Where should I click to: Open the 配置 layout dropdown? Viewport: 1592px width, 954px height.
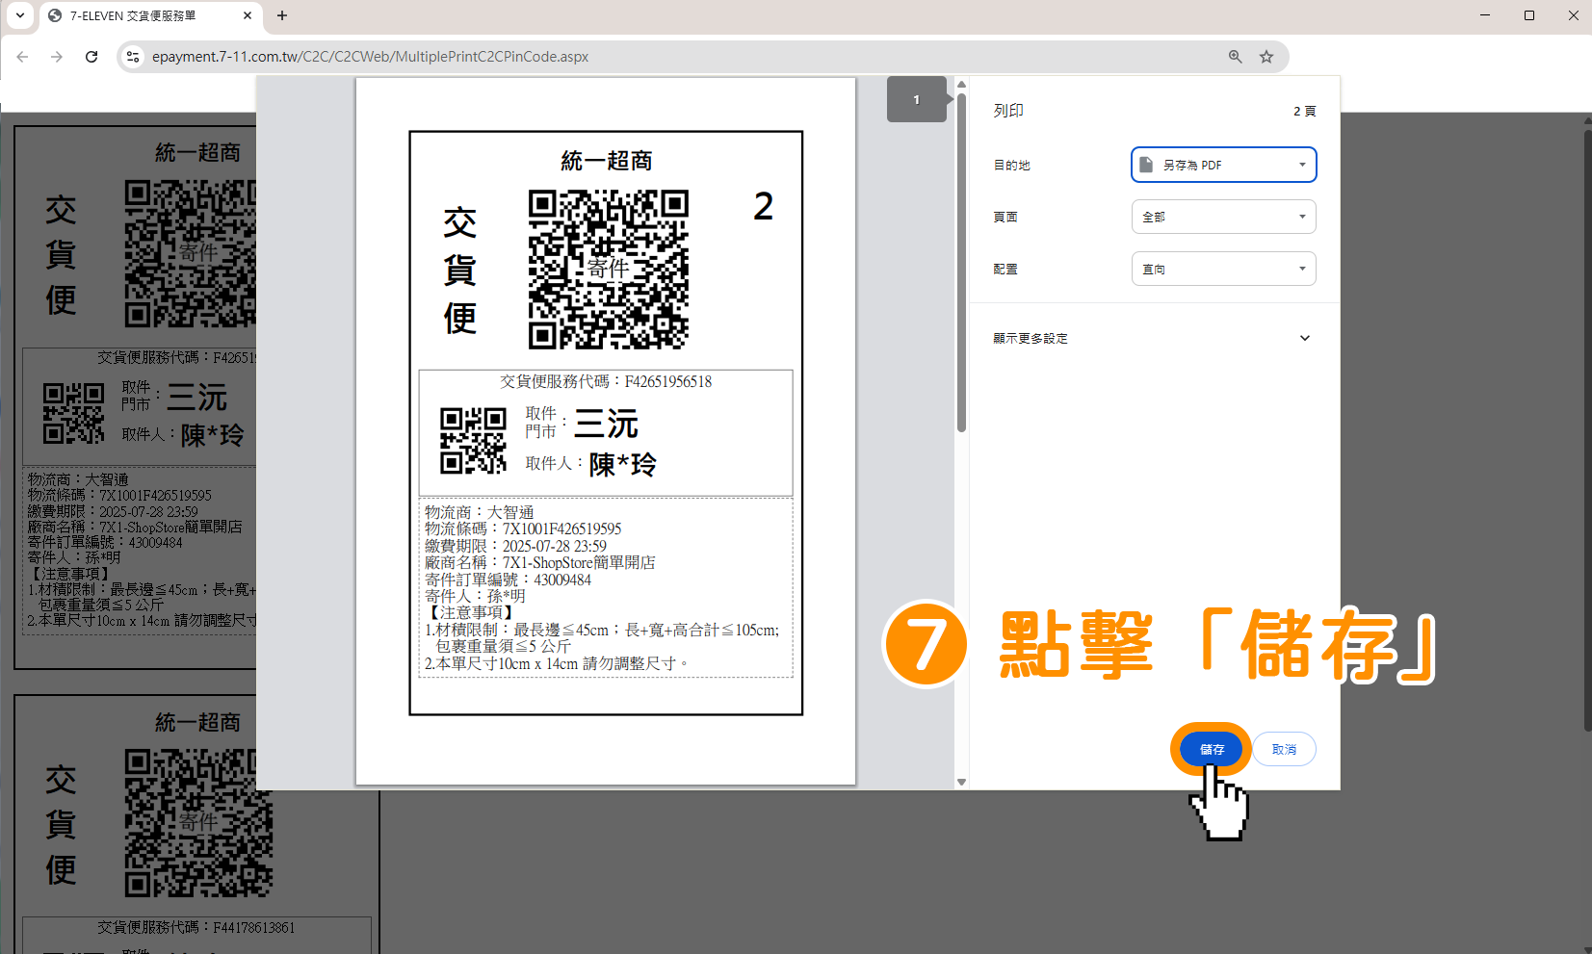pyautogui.click(x=1223, y=269)
